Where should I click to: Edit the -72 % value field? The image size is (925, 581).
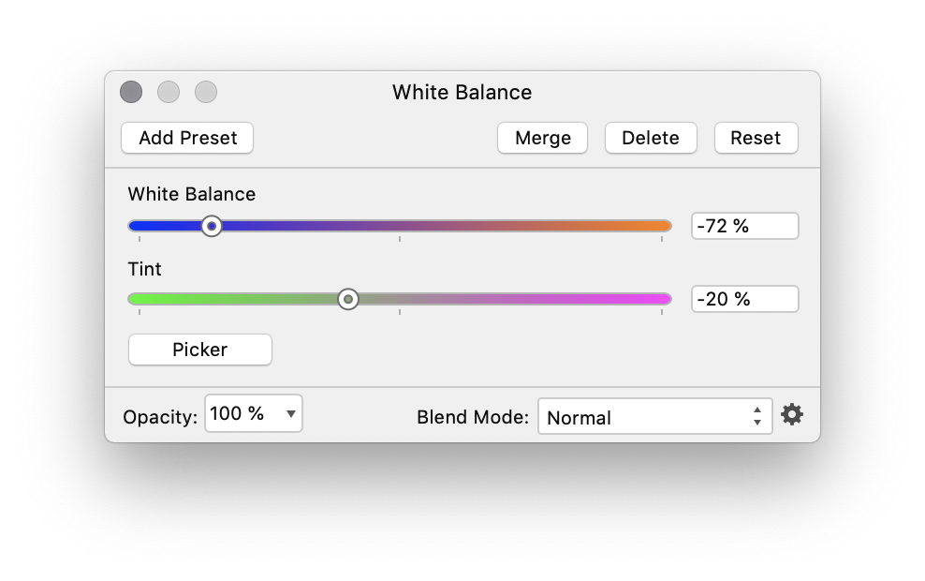click(x=744, y=225)
